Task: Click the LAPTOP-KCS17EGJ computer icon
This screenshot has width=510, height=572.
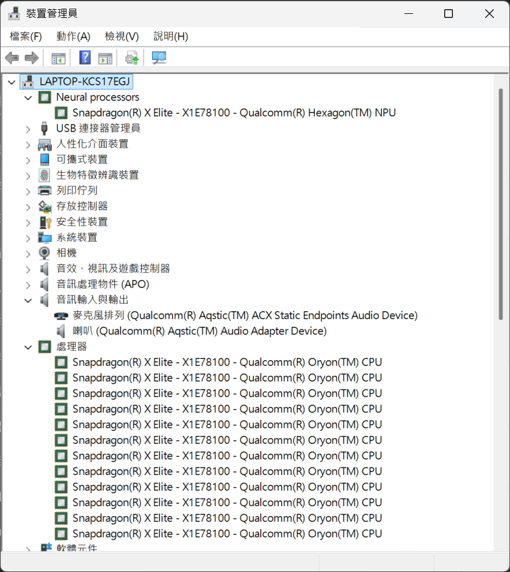Action: pyautogui.click(x=28, y=82)
